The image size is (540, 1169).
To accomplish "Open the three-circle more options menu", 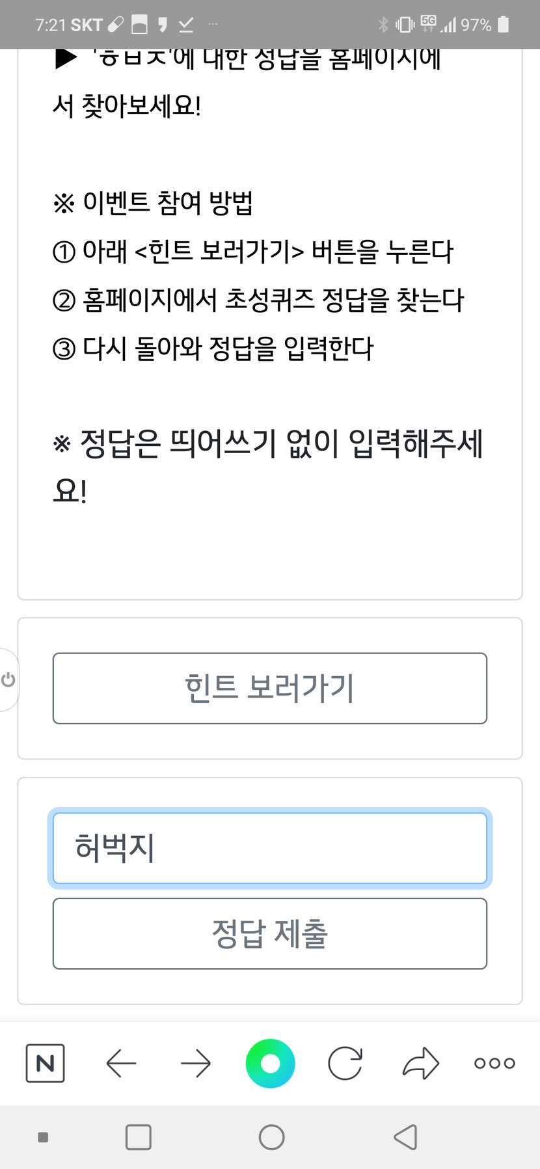I will (494, 1064).
